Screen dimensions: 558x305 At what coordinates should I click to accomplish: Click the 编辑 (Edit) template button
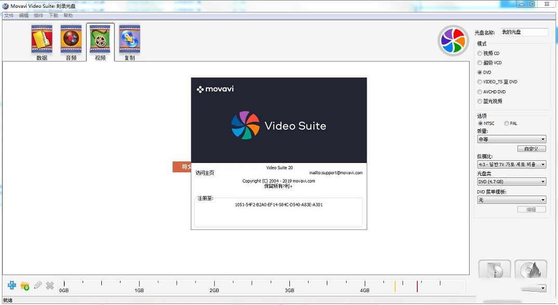(x=532, y=209)
